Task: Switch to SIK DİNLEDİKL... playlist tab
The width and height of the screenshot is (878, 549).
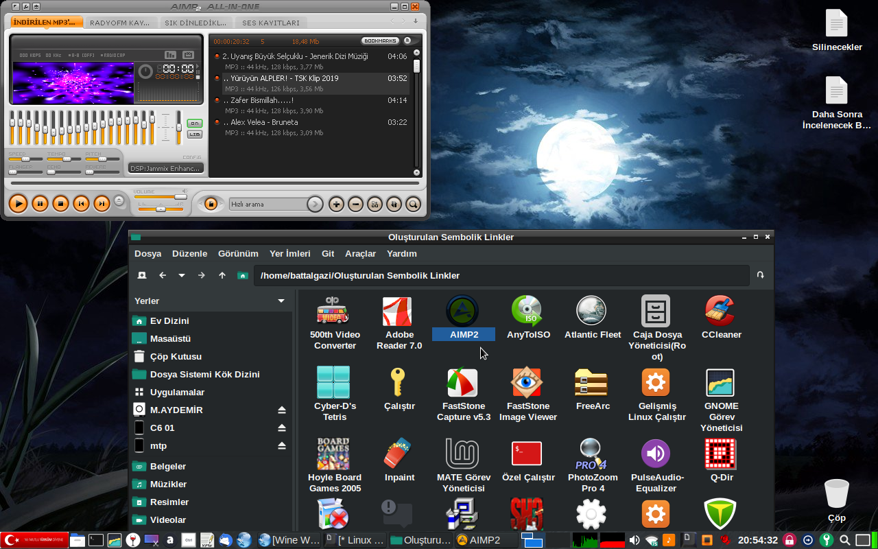Action: (x=195, y=23)
